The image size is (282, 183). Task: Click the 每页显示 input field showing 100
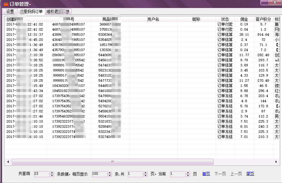pos(99,174)
